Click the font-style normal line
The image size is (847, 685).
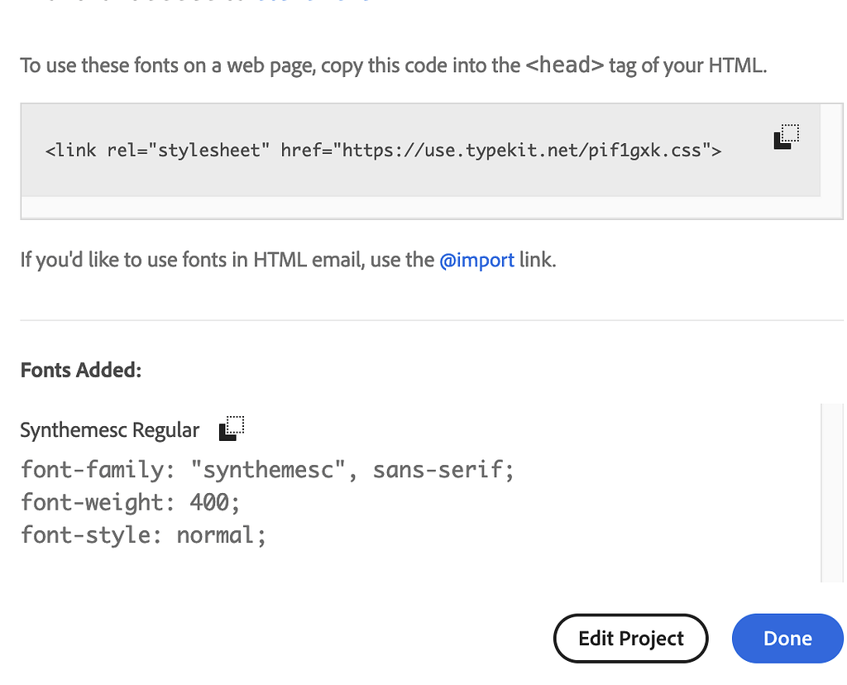[143, 534]
